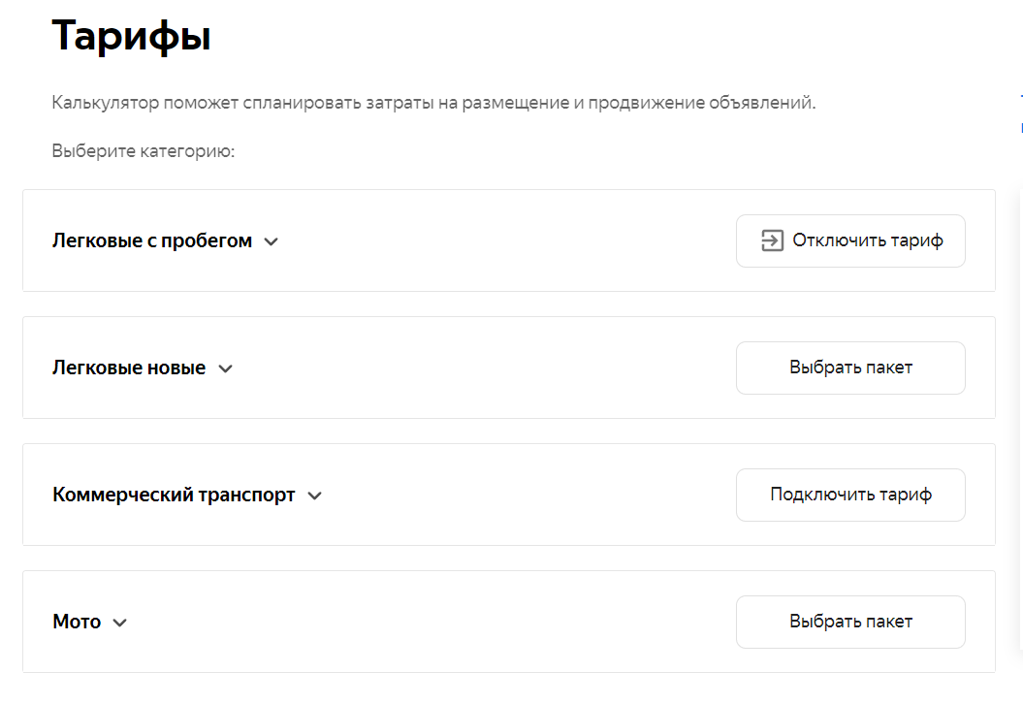Choose Выбрать пакет for Мото

[850, 622]
